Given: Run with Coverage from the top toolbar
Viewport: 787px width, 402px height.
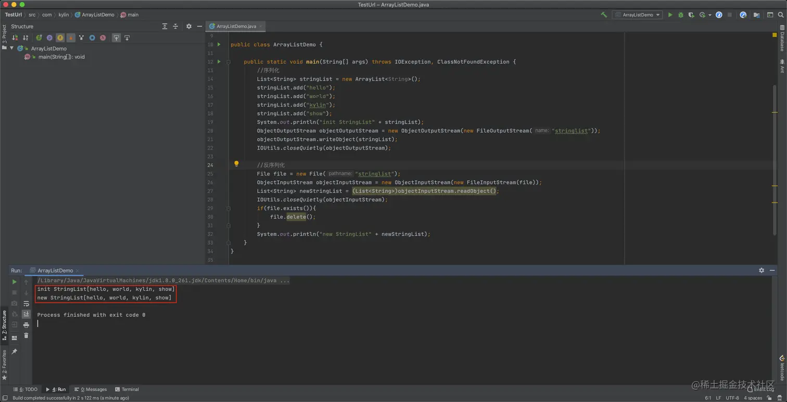Looking at the screenshot, I should click(x=691, y=15).
